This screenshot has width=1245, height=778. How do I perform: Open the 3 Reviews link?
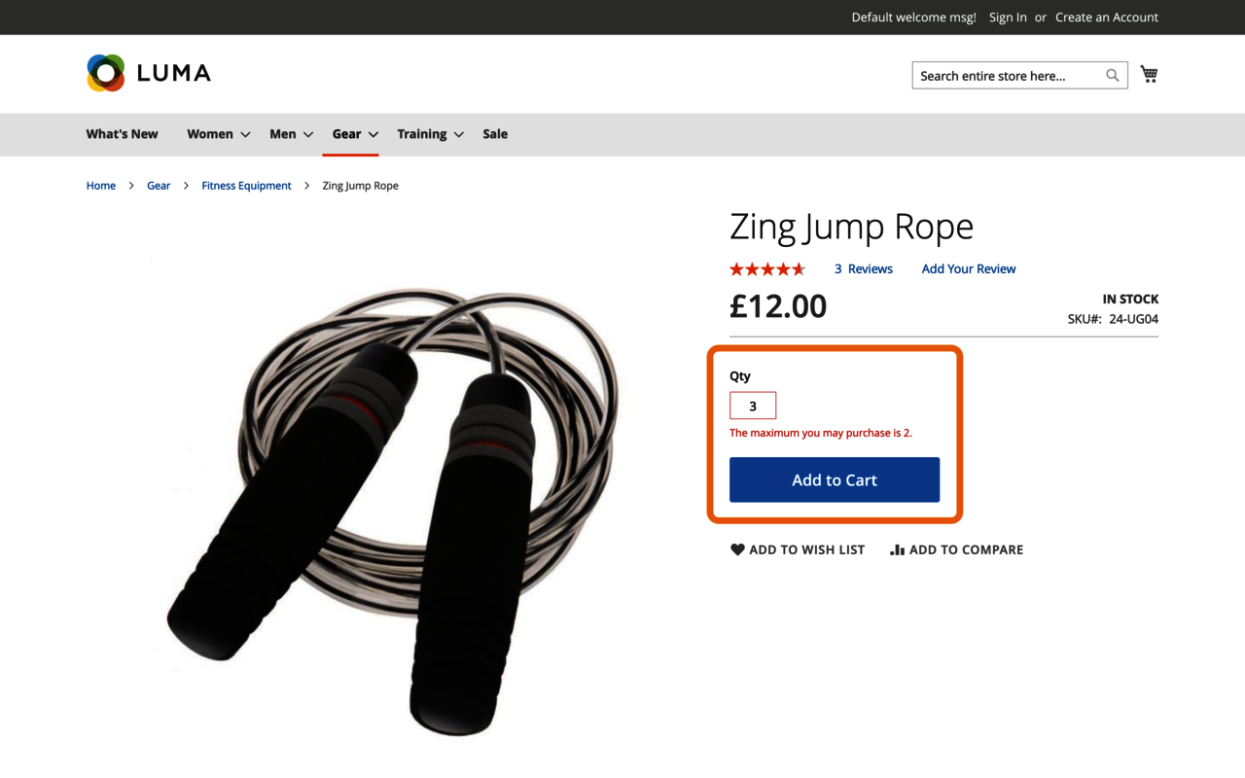[x=863, y=269]
